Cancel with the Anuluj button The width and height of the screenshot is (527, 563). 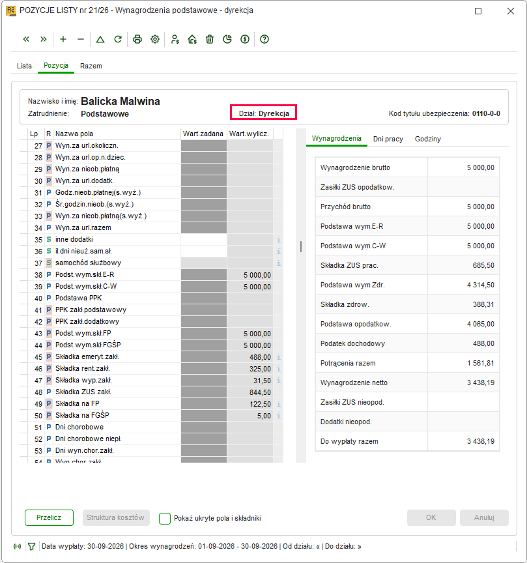point(484,518)
